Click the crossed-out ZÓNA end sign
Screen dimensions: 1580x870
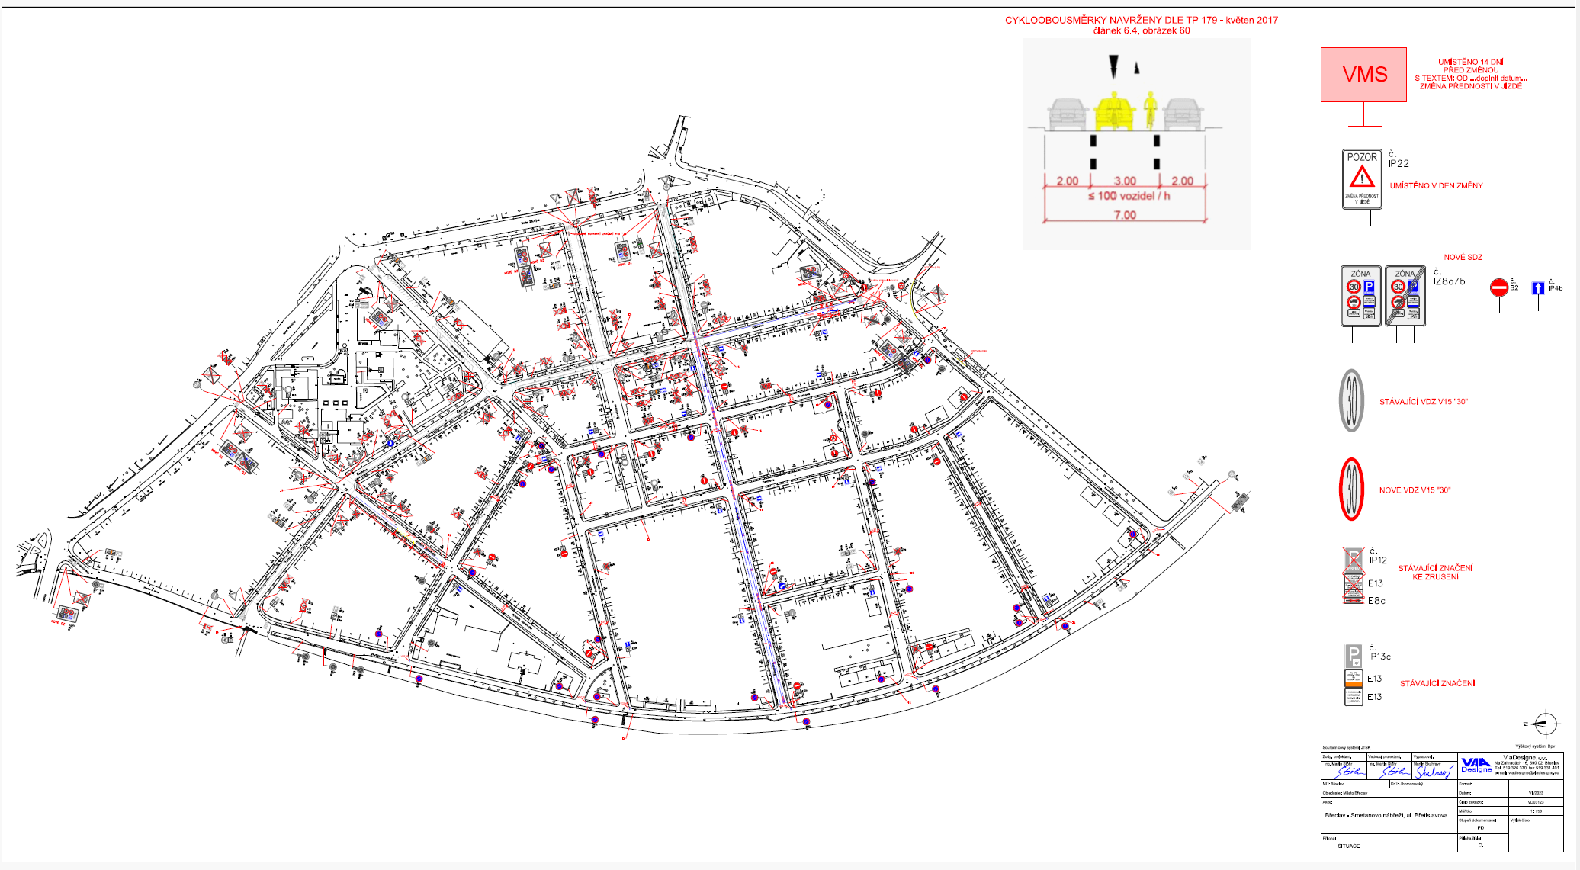pos(1405,296)
